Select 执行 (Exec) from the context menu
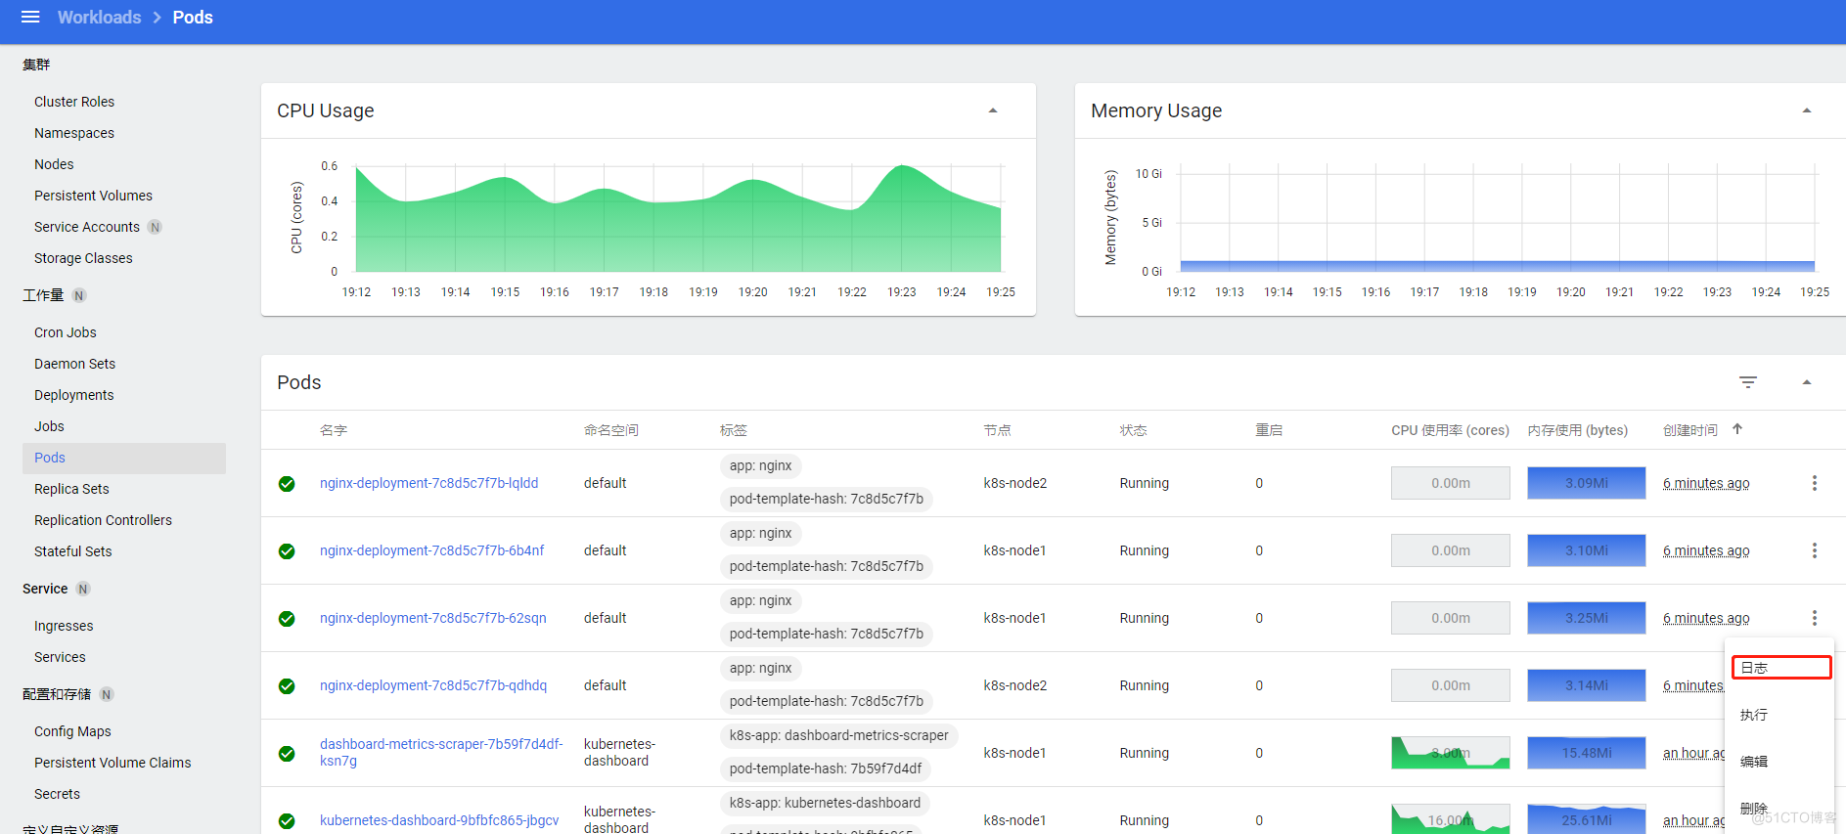Screen dimensions: 1846x834 (1780, 715)
